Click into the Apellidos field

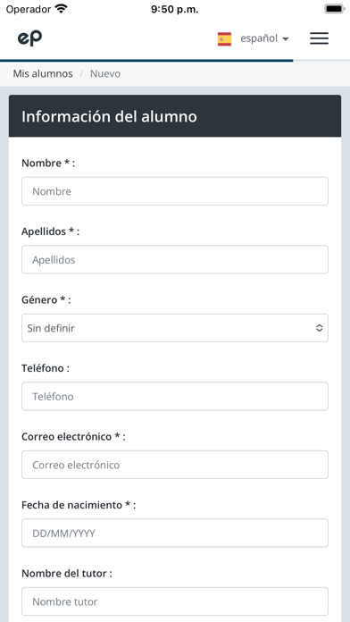(175, 259)
